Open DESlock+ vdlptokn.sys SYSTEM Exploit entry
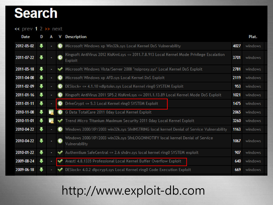The height and width of the screenshot is (205, 273). click(x=124, y=86)
